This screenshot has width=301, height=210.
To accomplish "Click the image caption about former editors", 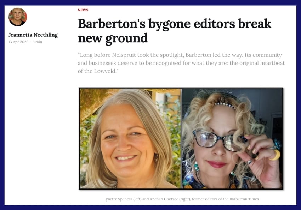I will [x=182, y=199].
